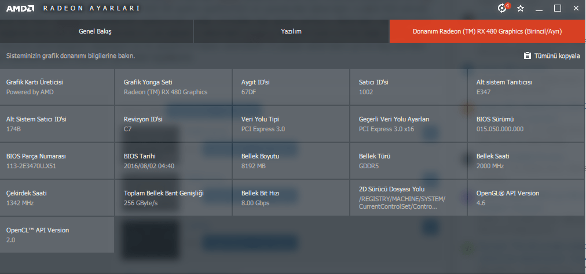Click the Satıcı ID'si value 1002
Viewport: 586px width, 274px height.
pos(366,92)
